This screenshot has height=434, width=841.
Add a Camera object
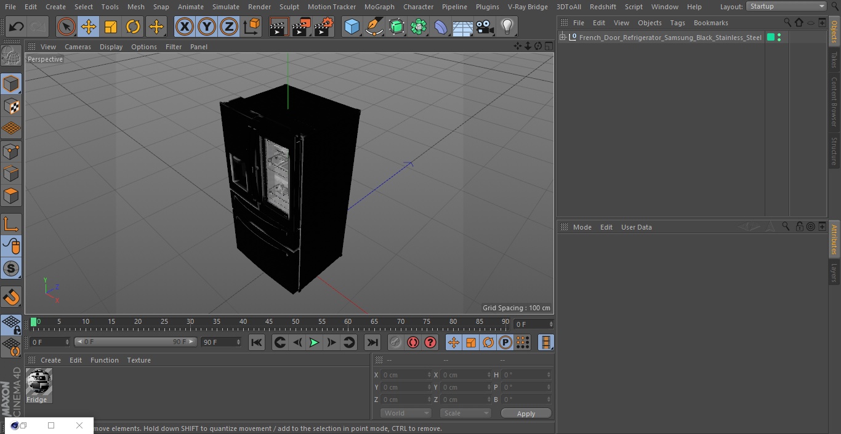[485, 26]
